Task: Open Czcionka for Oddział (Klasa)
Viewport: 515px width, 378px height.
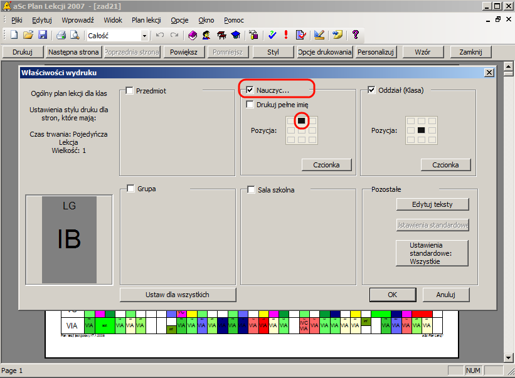Action: point(446,165)
